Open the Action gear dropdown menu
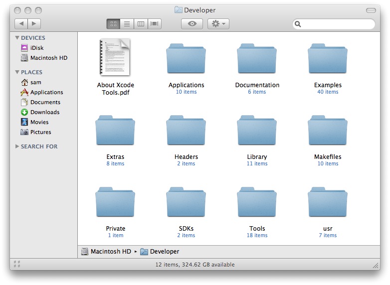390x285 pixels. [218, 24]
